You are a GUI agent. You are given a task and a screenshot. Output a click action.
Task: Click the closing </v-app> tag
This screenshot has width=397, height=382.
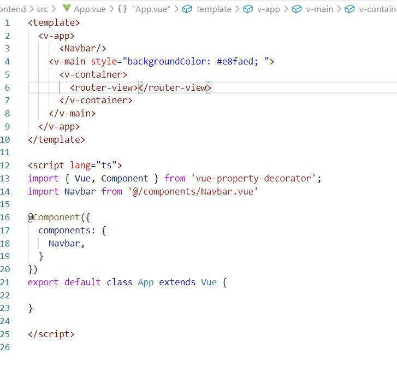[59, 127]
